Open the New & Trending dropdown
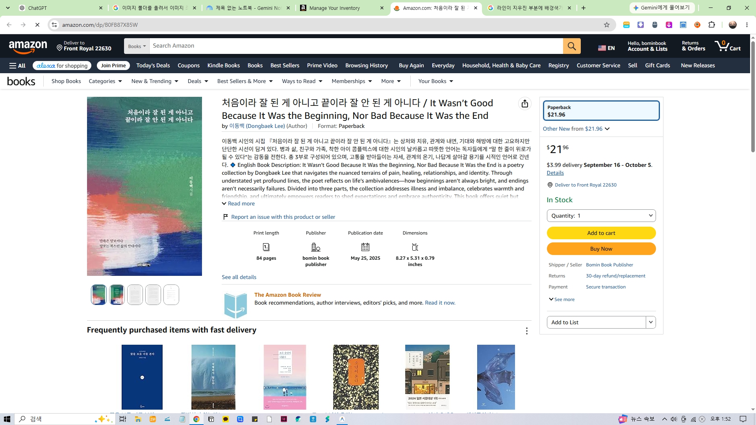The height and width of the screenshot is (425, 756). [x=155, y=81]
